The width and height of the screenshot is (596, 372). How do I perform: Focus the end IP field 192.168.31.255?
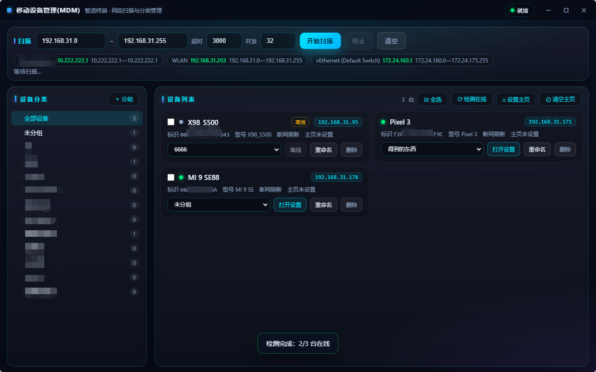tap(153, 41)
